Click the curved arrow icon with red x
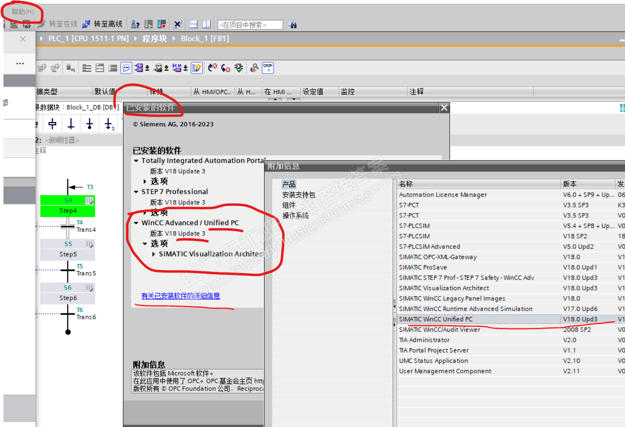 coord(225,68)
